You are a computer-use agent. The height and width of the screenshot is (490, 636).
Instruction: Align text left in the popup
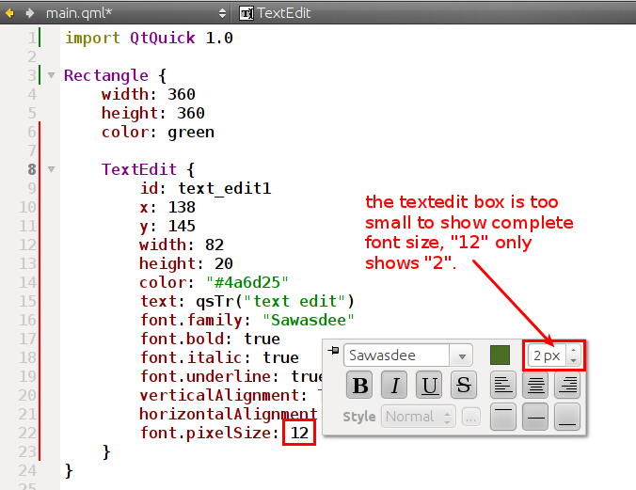click(x=504, y=384)
